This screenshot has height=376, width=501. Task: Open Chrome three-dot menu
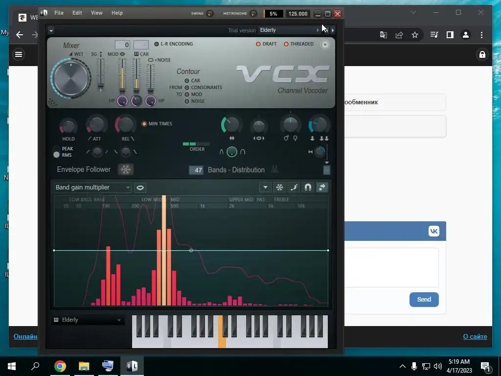[x=481, y=35]
